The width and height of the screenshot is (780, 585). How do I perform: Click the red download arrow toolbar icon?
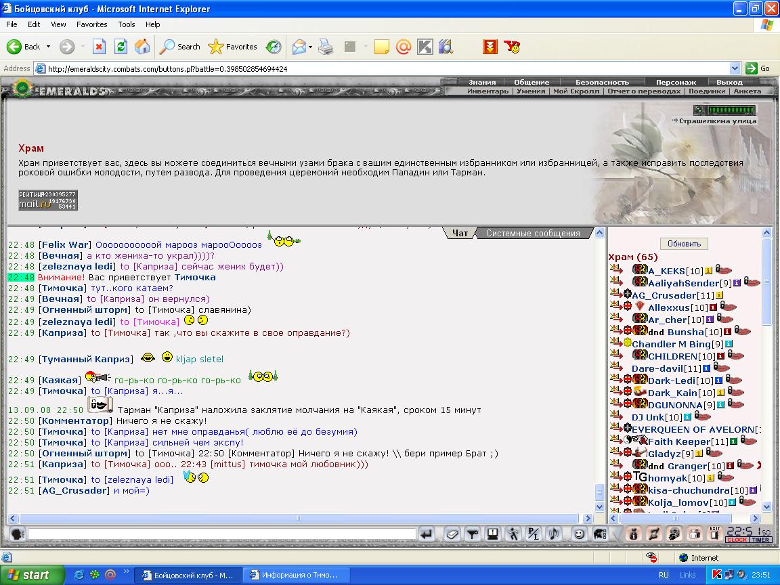(490, 47)
